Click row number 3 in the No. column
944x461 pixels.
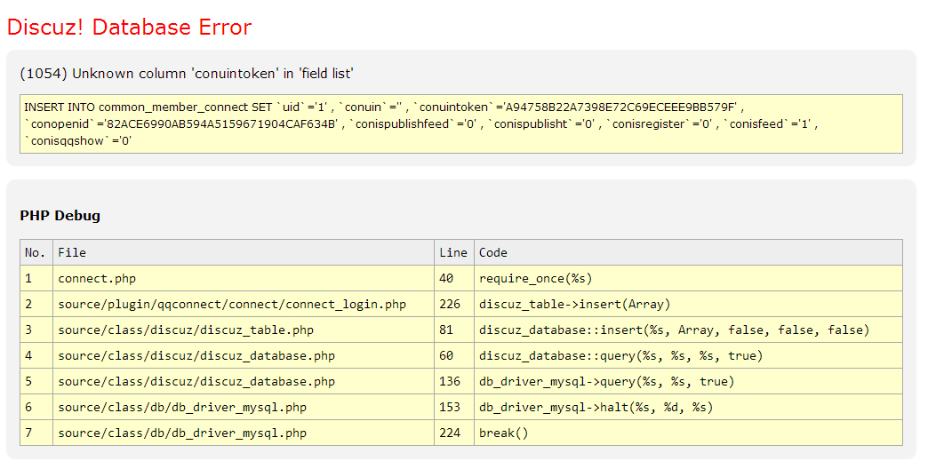point(36,330)
